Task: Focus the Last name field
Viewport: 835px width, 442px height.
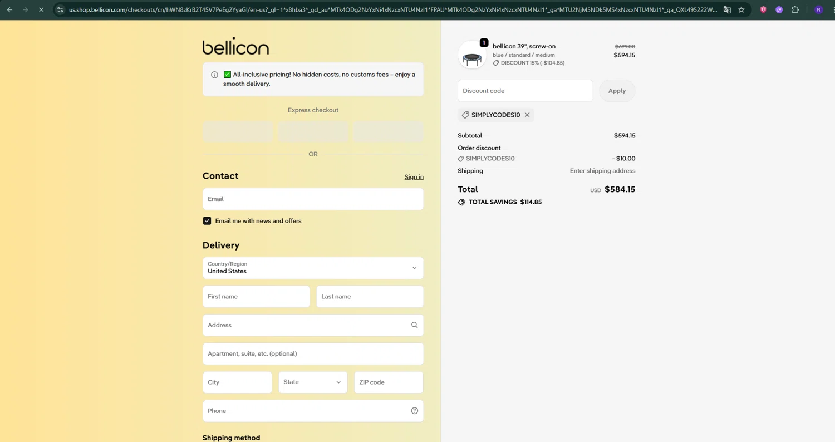Action: coord(370,297)
